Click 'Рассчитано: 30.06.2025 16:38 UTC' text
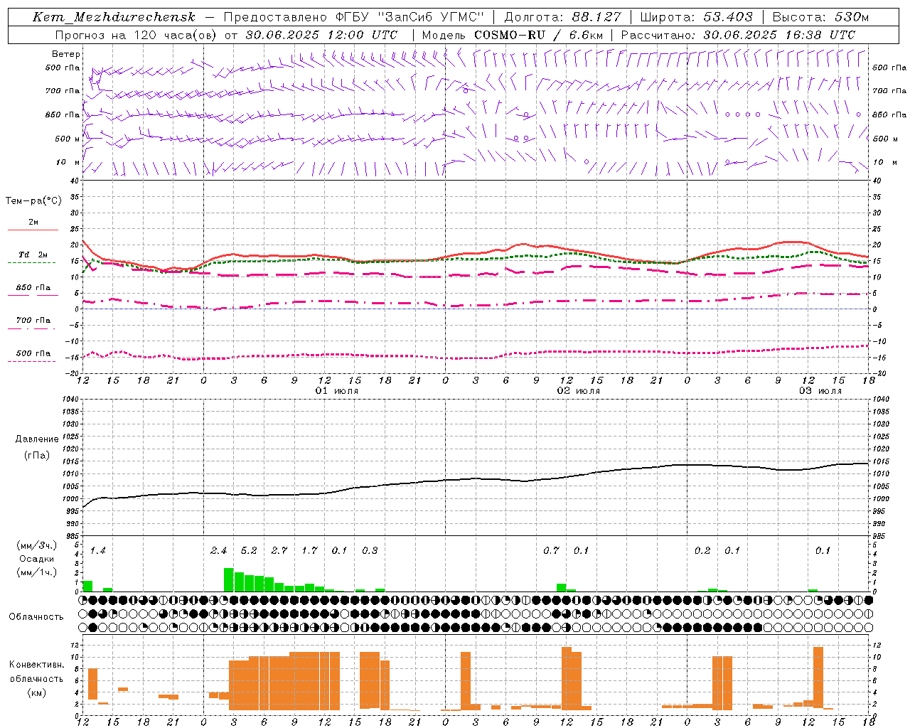This screenshot has width=910, height=728. tap(738, 35)
